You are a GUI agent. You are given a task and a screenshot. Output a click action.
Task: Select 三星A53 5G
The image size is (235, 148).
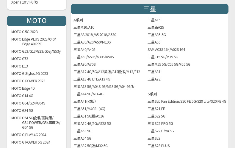point(82,131)
